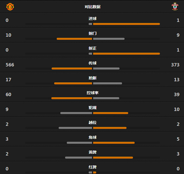Click the 犯规 stat label
Screen dimensions: 184x174
[92, 108]
